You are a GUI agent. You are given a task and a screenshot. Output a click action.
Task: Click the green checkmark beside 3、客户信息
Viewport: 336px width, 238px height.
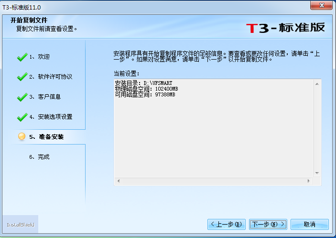point(22,97)
